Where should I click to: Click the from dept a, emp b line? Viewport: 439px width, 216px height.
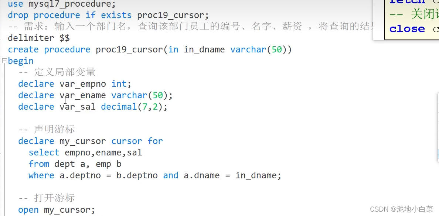pyautogui.click(x=75, y=164)
